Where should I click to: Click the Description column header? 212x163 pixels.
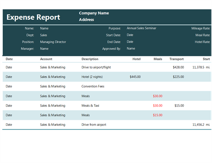90,59
